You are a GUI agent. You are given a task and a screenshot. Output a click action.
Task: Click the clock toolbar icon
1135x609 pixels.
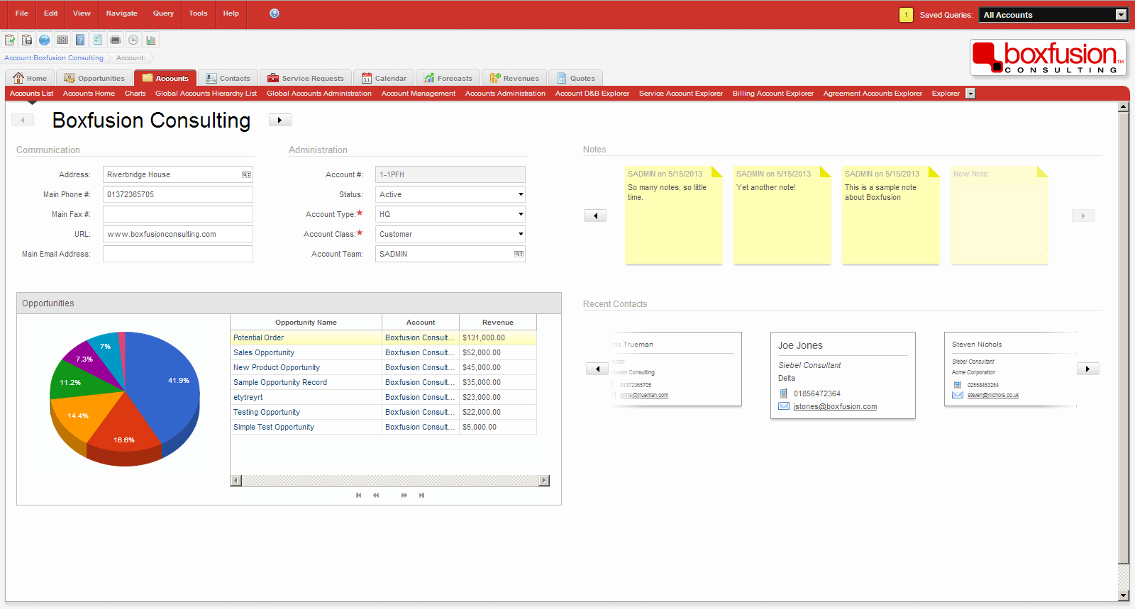[x=133, y=40]
